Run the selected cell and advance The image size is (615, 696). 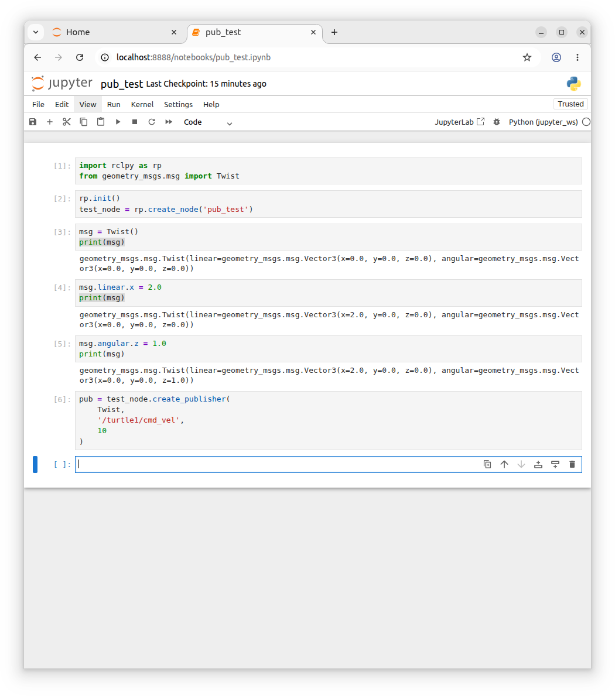pyautogui.click(x=118, y=122)
